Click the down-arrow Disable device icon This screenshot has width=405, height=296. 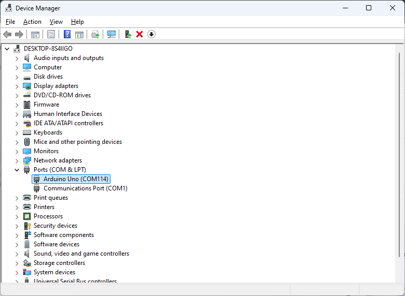point(151,34)
